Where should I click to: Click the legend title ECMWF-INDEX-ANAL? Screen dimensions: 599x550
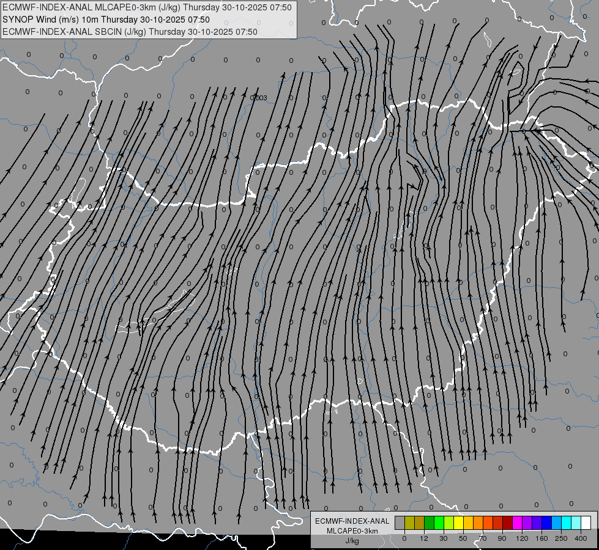click(352, 521)
